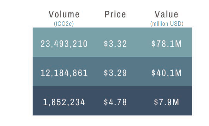Click the blank white area right of table

pyautogui.click(x=201, y=71)
